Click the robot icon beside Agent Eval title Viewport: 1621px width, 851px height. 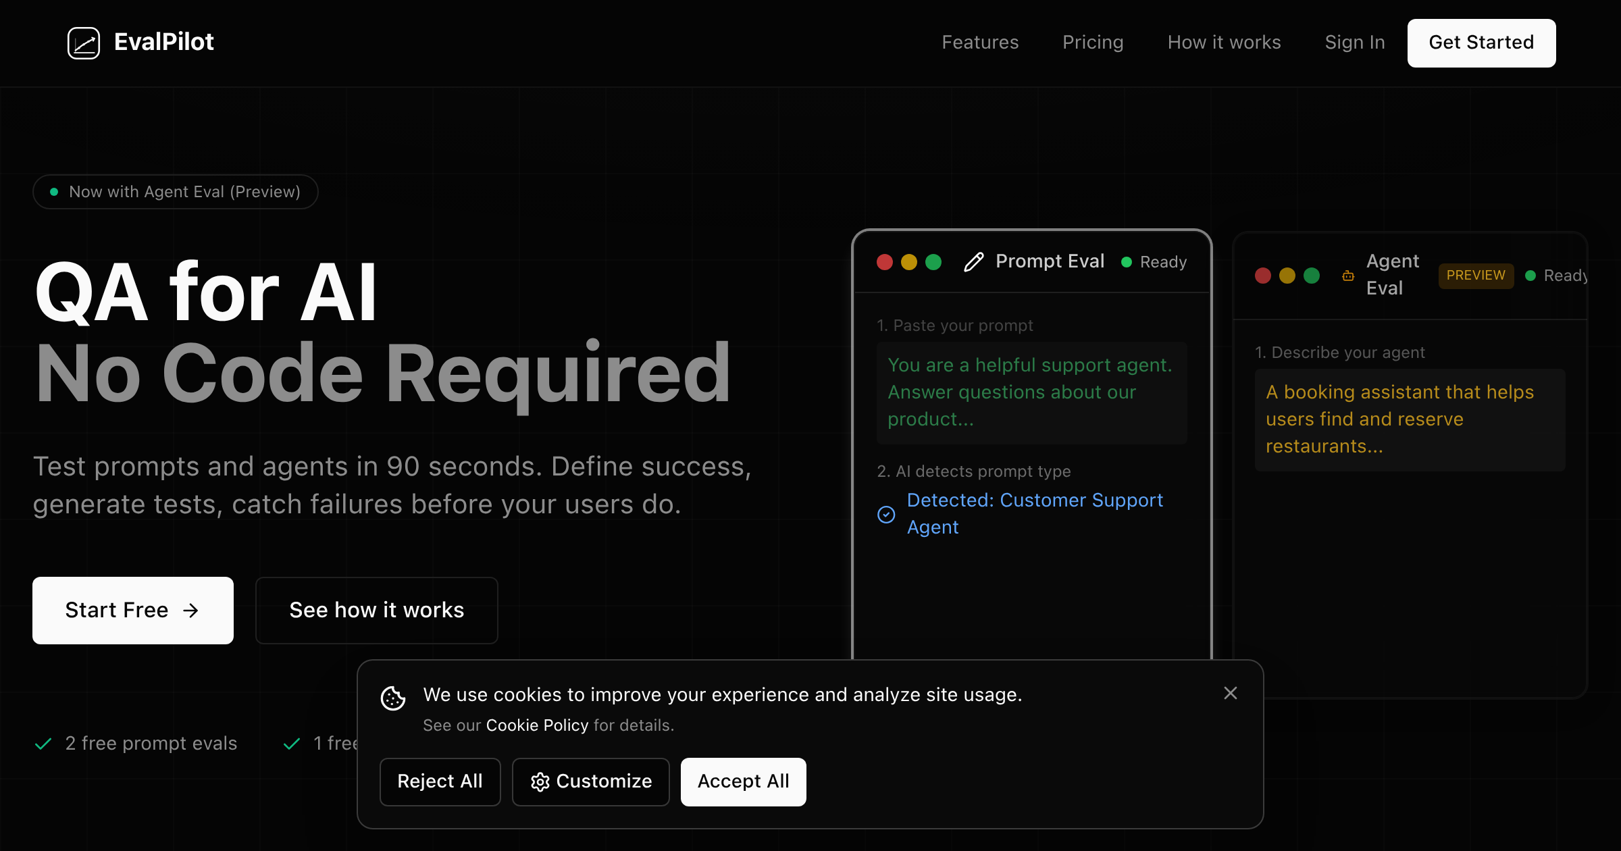[x=1347, y=276]
